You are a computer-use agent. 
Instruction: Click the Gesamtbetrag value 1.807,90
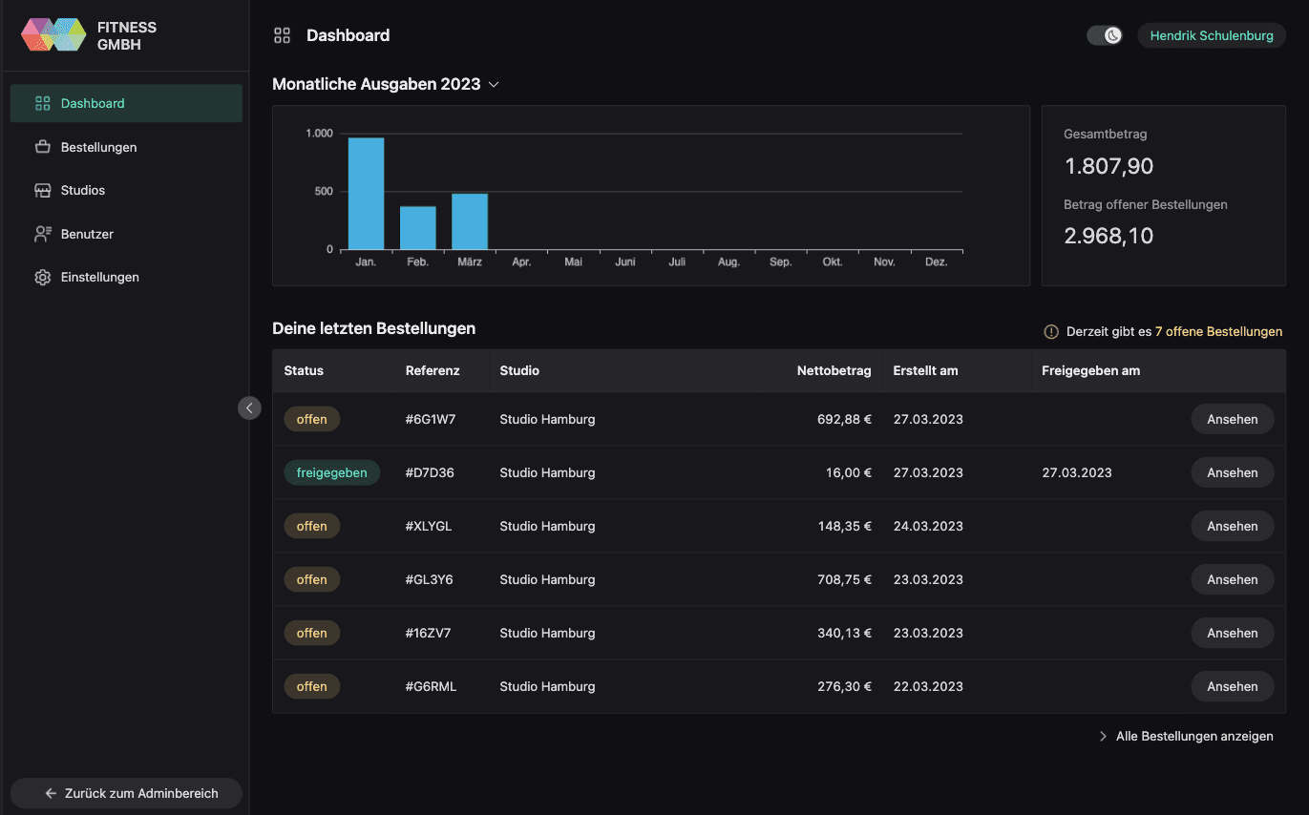coord(1108,166)
